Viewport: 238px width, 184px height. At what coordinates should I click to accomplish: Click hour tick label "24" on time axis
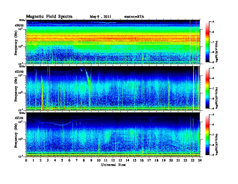(x=200, y=160)
